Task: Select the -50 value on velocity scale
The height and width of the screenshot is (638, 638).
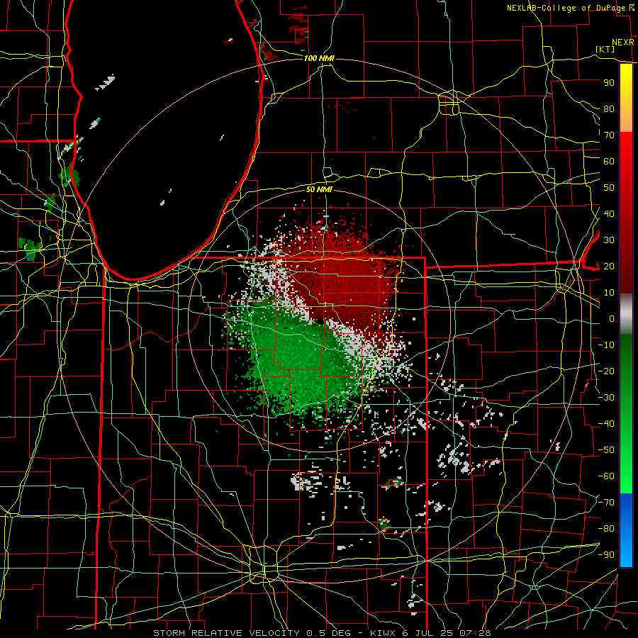Action: pos(606,450)
